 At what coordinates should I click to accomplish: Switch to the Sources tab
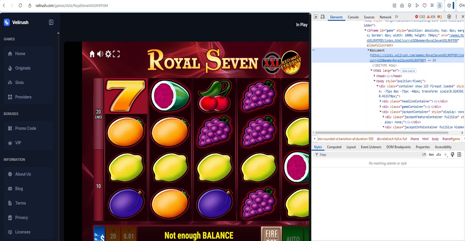369,17
